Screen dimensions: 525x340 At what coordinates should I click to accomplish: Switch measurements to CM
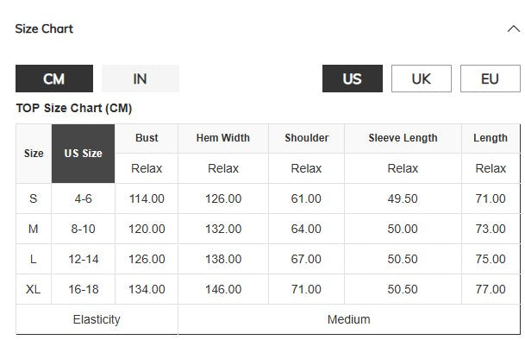click(54, 79)
